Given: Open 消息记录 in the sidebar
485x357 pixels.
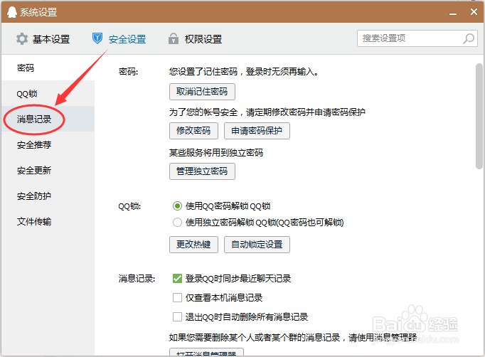Looking at the screenshot, I should click(48, 119).
